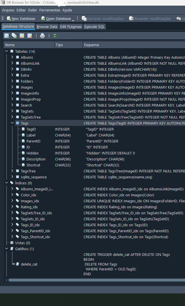Click New Database toolbar button
The width and height of the screenshot is (185, 306).
21,19
